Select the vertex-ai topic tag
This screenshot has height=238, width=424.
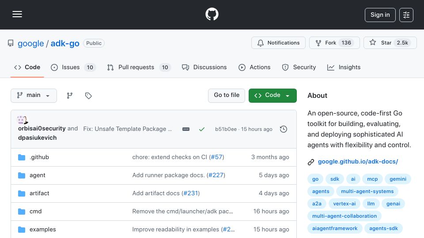coord(344,204)
